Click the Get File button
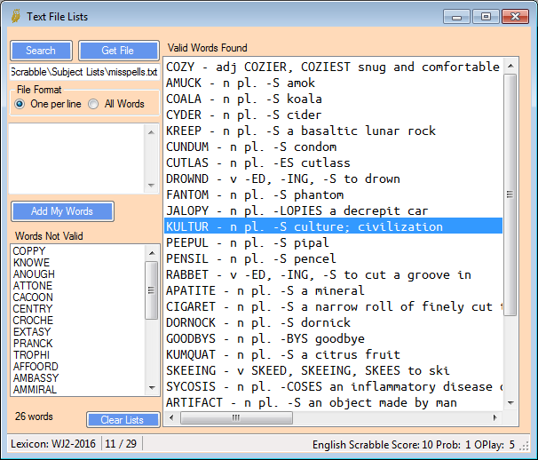 [119, 51]
